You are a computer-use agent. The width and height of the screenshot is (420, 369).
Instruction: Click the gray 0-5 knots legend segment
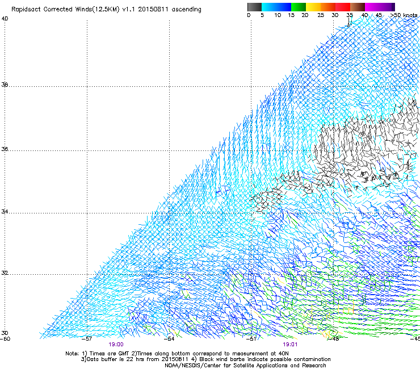tap(254, 7)
